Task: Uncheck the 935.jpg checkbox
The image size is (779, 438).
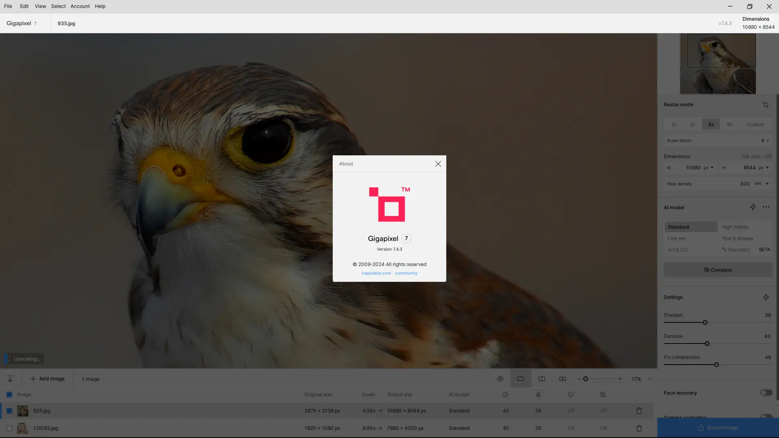Action: (x=9, y=411)
